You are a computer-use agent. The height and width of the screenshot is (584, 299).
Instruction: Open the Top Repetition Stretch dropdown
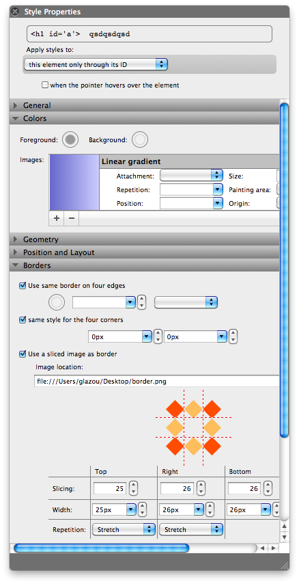click(x=124, y=529)
